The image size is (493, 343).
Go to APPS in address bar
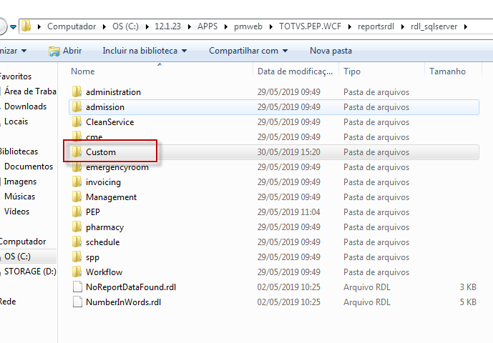(208, 26)
